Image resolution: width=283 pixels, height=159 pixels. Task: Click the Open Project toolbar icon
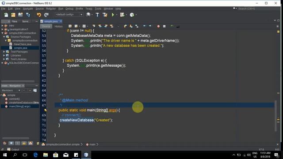pos(20,15)
